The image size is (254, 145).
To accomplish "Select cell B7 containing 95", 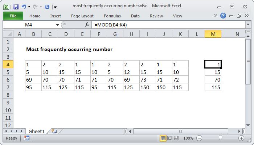I will [x=33, y=87].
